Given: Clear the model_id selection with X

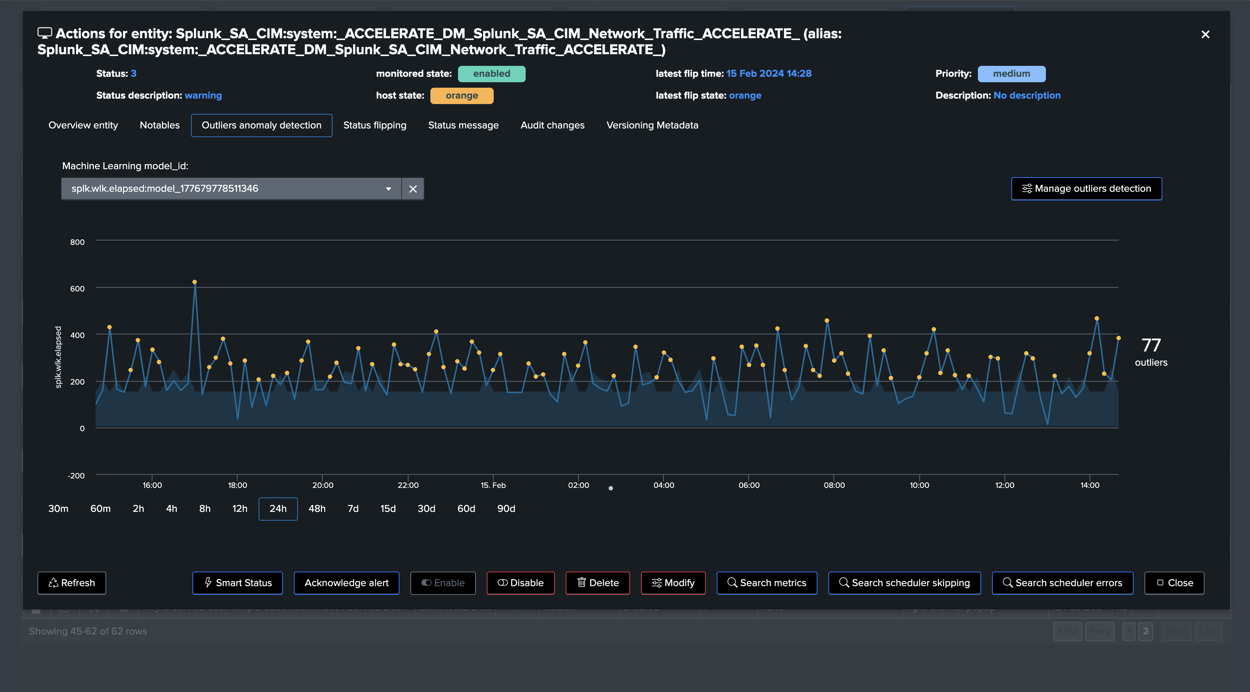Looking at the screenshot, I should point(413,189).
